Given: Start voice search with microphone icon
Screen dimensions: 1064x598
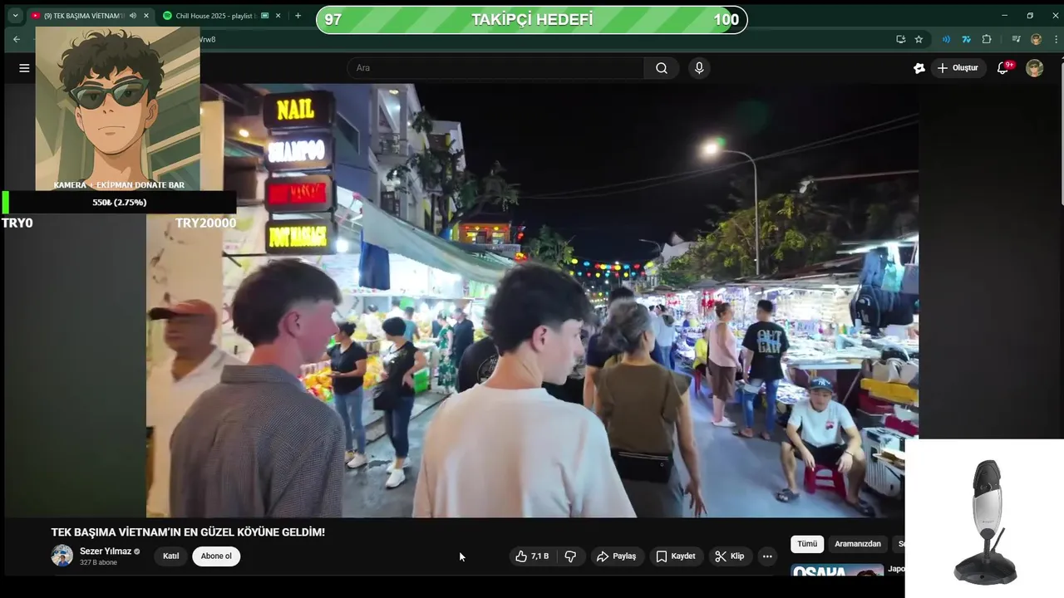Looking at the screenshot, I should pos(699,68).
